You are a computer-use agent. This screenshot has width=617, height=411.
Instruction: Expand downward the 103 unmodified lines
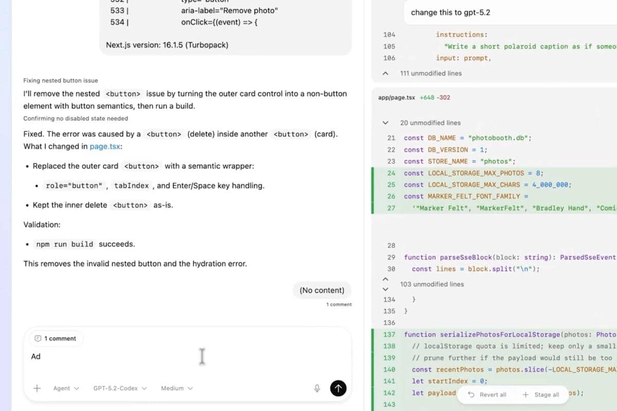pyautogui.click(x=385, y=289)
